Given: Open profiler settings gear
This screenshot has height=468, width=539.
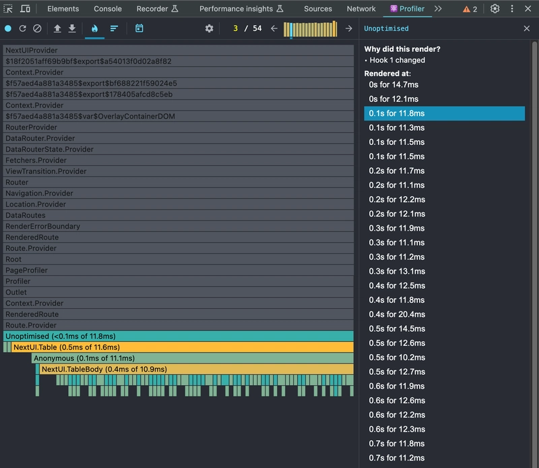Looking at the screenshot, I should coord(210,29).
